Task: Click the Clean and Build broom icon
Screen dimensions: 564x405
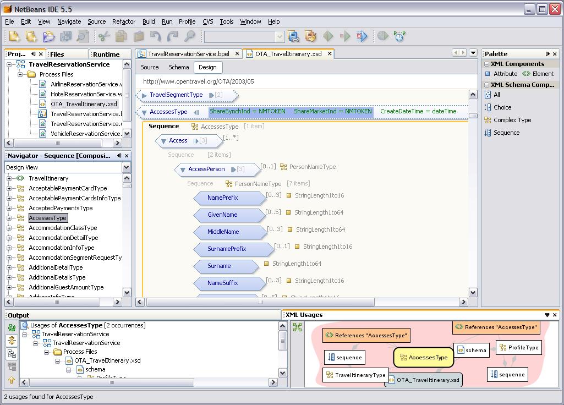Action: coord(311,36)
